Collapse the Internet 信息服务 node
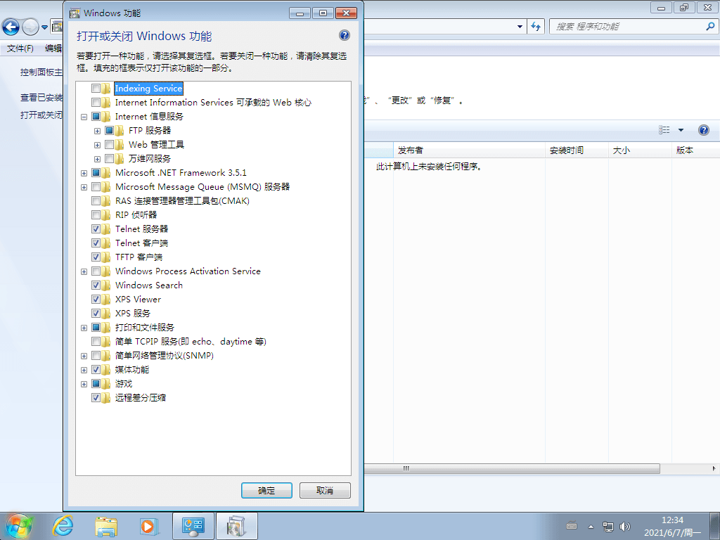 pyautogui.click(x=84, y=116)
